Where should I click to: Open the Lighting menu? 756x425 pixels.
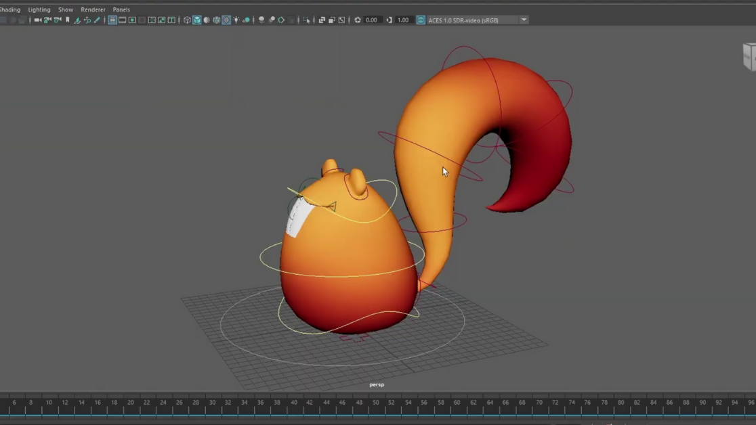39,9
